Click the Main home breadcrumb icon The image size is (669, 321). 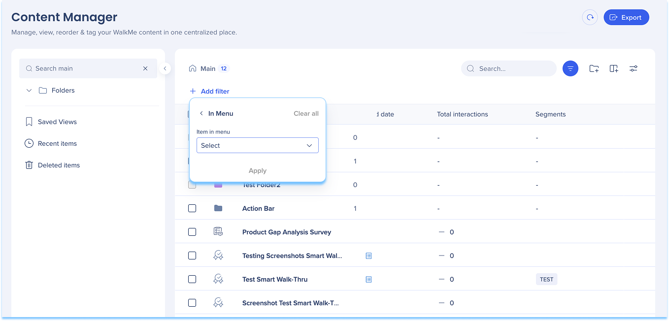[x=193, y=68]
